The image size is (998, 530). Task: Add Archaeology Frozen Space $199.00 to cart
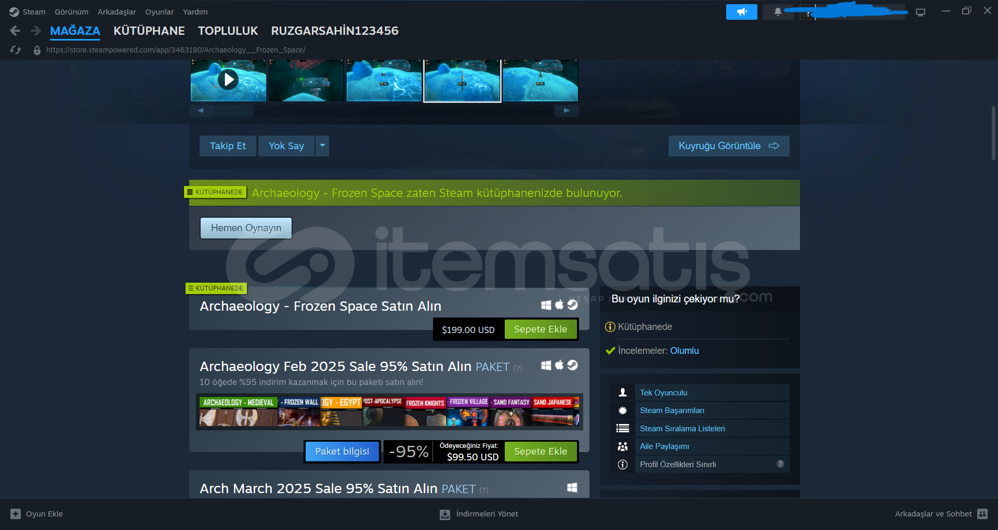541,329
